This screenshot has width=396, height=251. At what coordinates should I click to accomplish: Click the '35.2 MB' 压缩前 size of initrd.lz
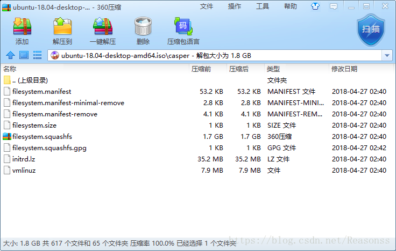[210, 159]
